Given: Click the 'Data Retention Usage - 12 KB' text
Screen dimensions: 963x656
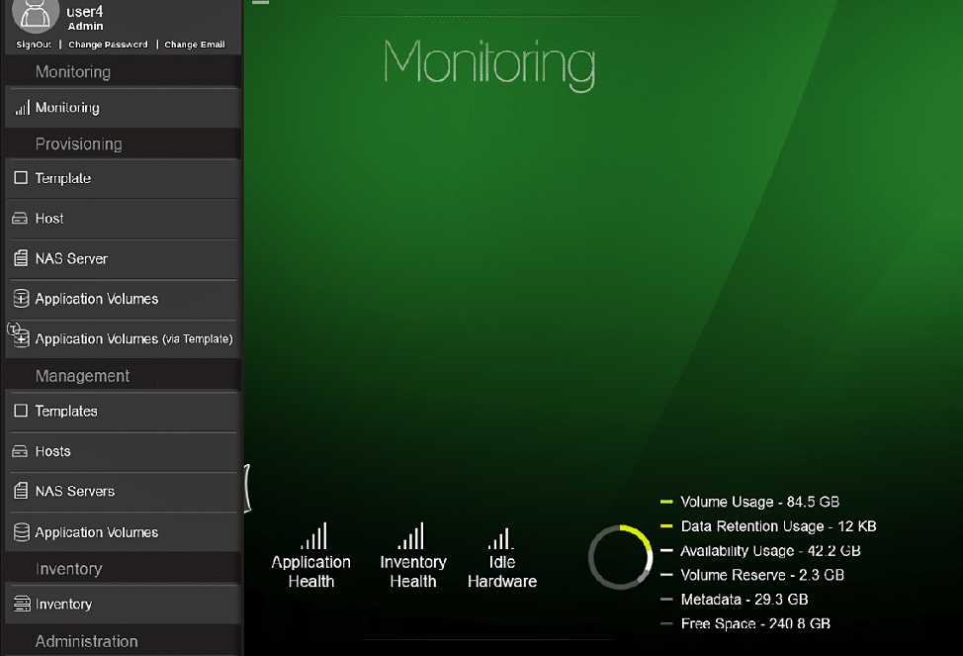Looking at the screenshot, I should (x=778, y=526).
